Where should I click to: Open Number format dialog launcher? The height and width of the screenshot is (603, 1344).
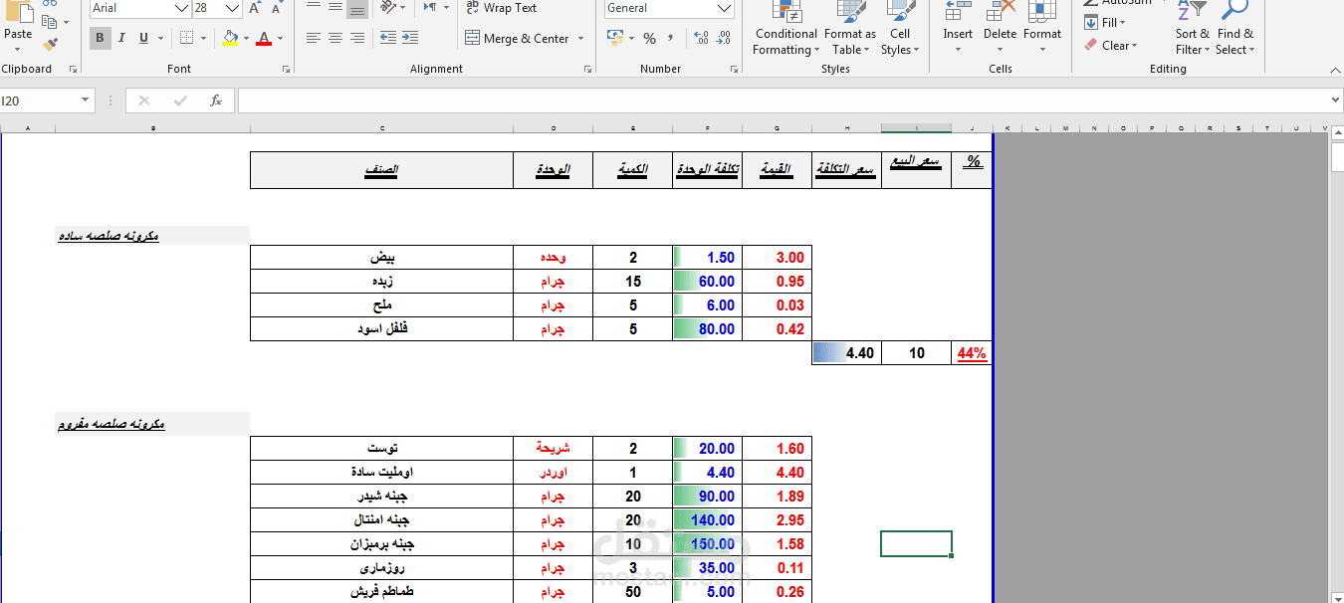(734, 70)
